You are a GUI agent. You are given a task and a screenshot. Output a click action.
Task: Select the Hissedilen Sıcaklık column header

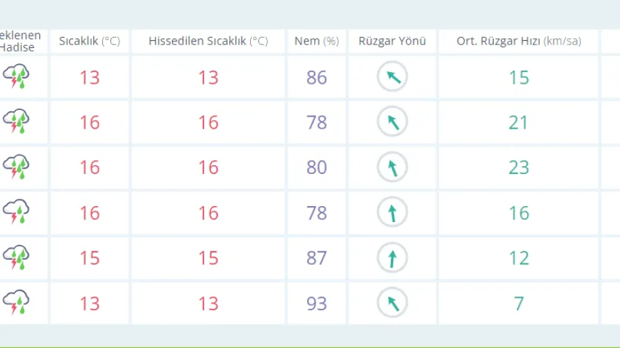tap(208, 41)
